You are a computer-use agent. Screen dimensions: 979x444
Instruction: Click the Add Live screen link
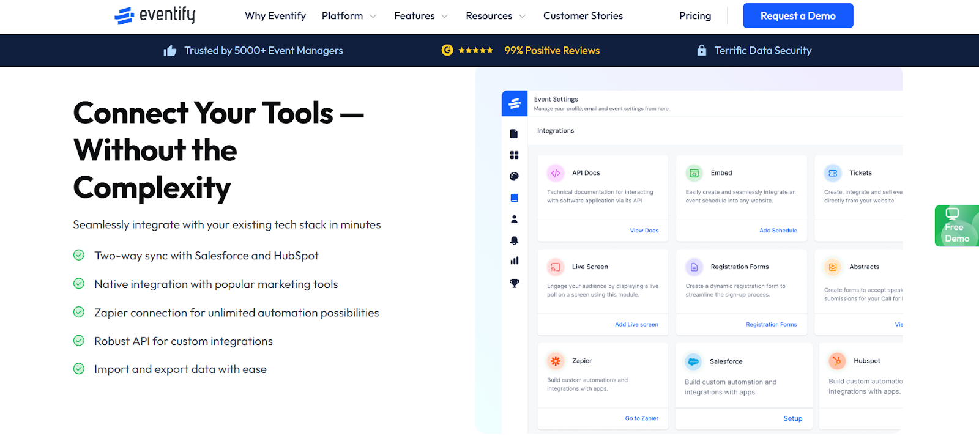[636, 325]
